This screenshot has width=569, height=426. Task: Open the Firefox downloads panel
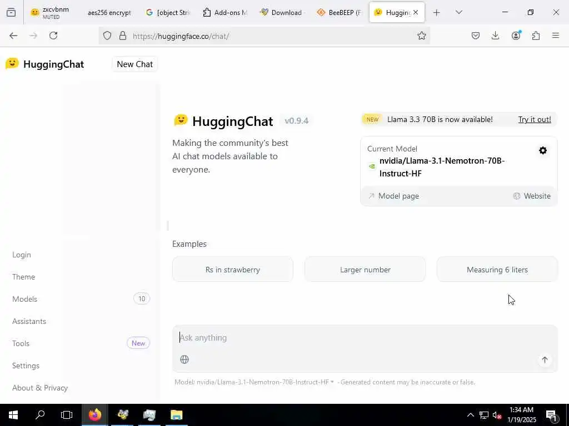click(x=495, y=35)
